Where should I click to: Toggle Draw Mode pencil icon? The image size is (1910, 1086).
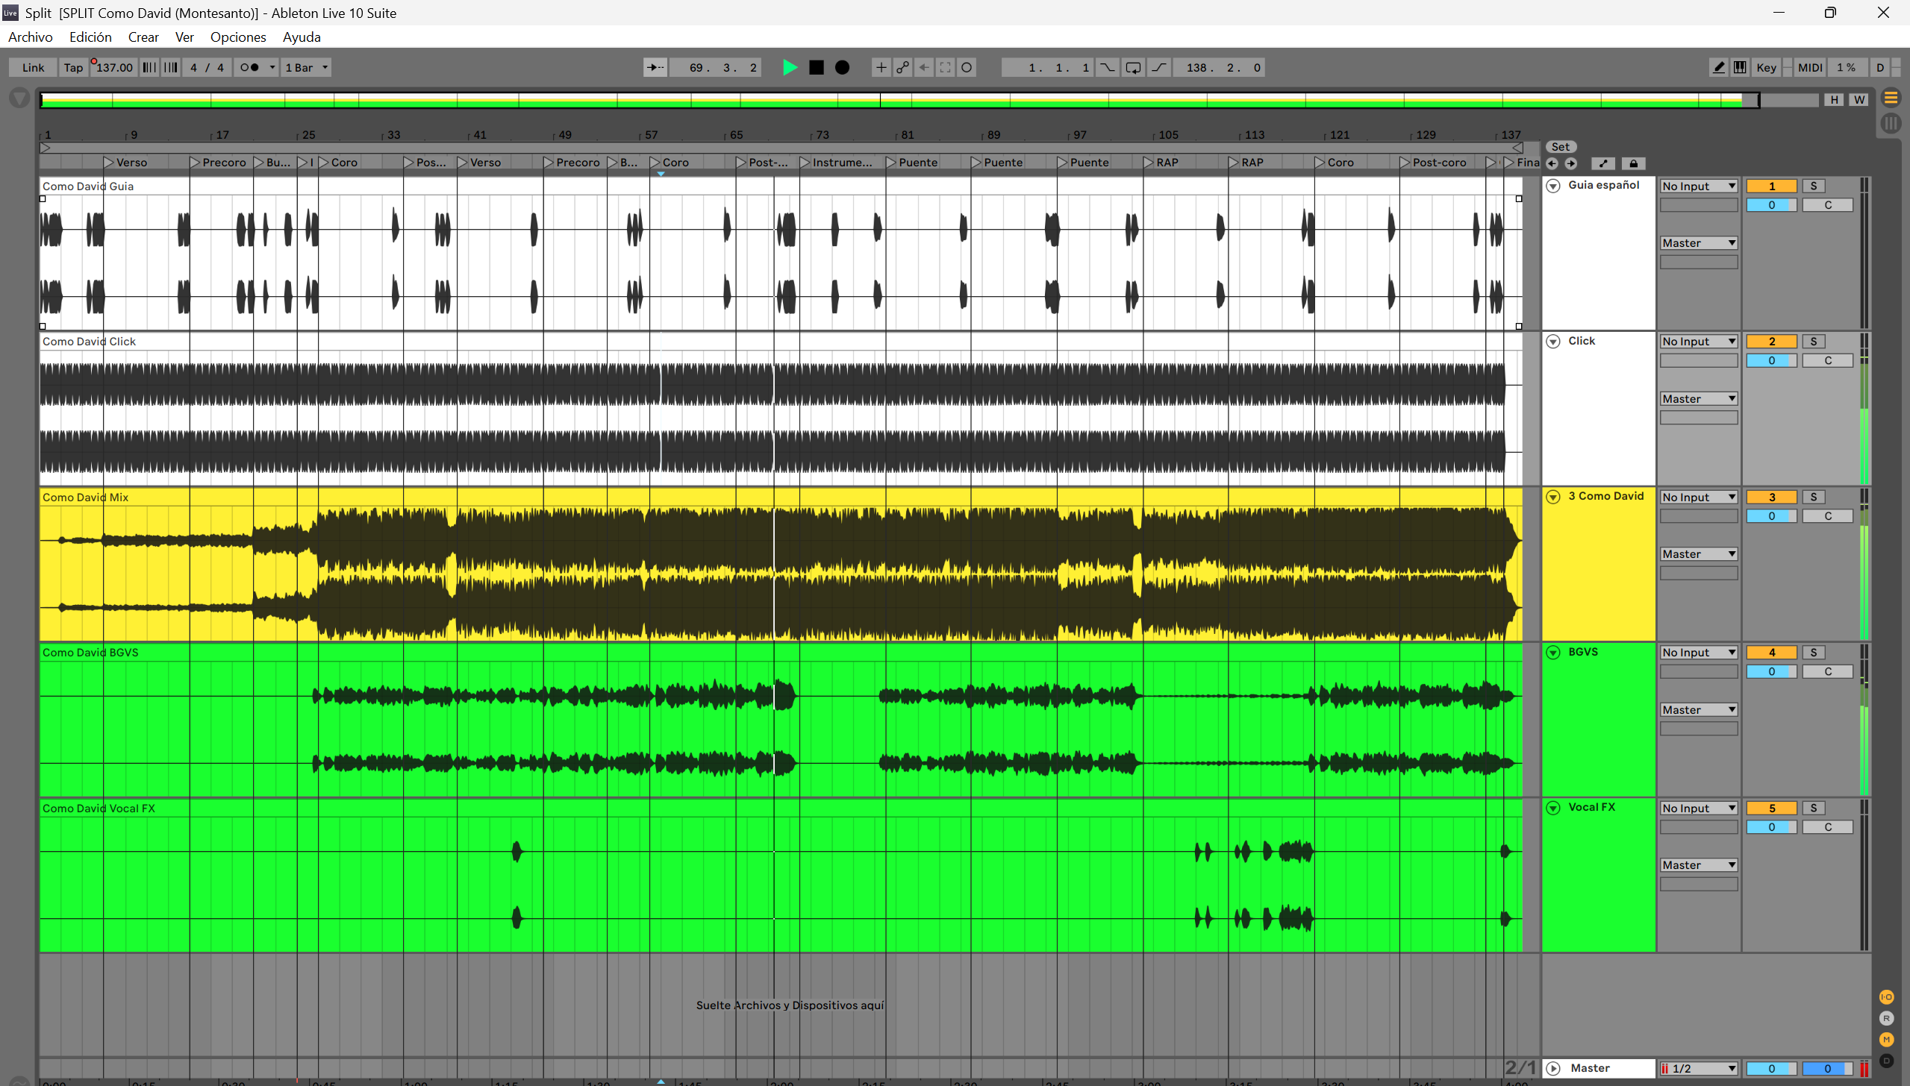1718,67
